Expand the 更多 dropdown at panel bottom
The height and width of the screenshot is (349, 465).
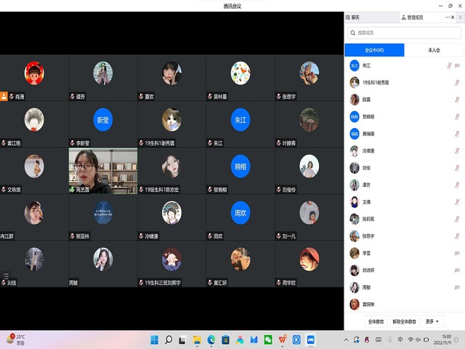click(x=434, y=321)
